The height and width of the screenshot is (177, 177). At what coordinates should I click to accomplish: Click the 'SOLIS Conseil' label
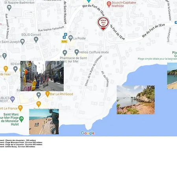pos(31,35)
